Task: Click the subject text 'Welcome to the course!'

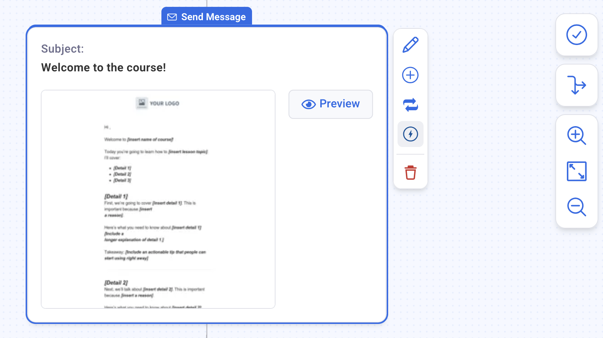Action: pyautogui.click(x=104, y=67)
